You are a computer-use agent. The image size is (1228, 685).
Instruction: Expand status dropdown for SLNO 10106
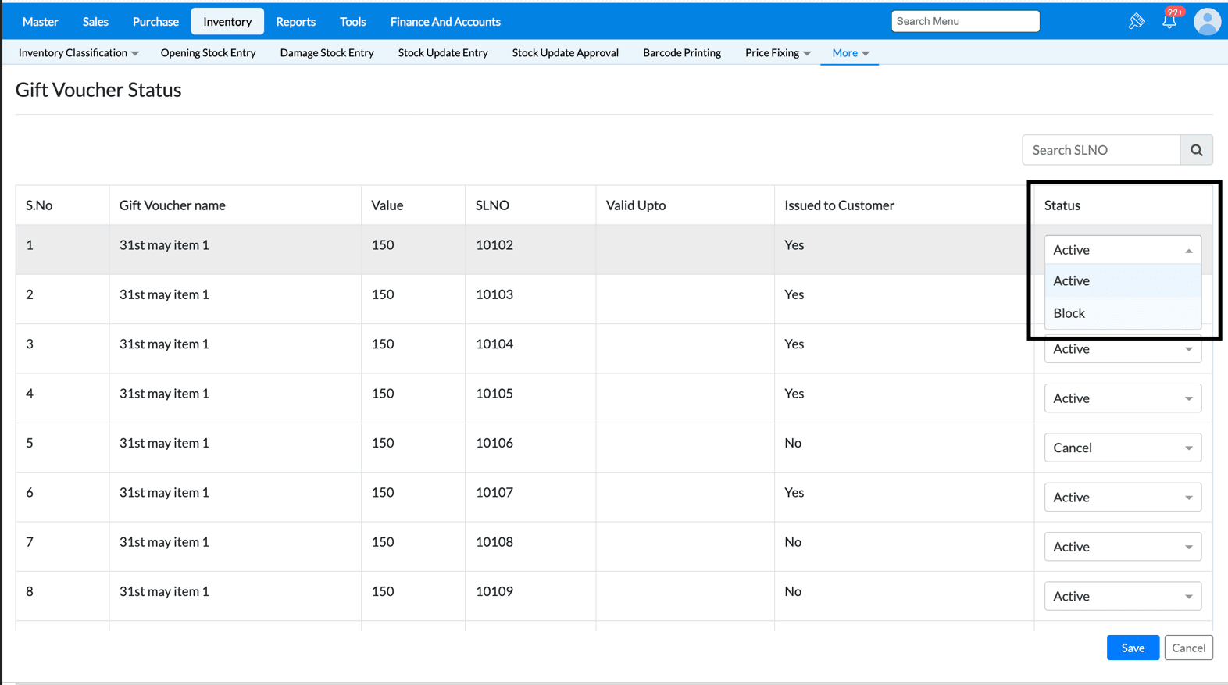tap(1122, 448)
